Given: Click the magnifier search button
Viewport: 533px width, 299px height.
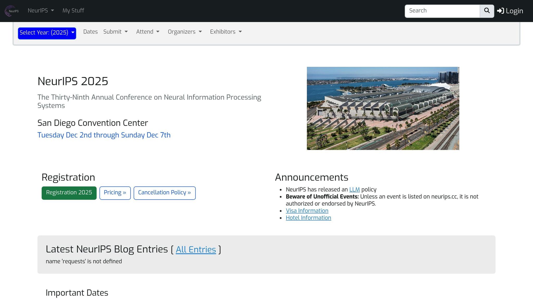Looking at the screenshot, I should [x=487, y=11].
